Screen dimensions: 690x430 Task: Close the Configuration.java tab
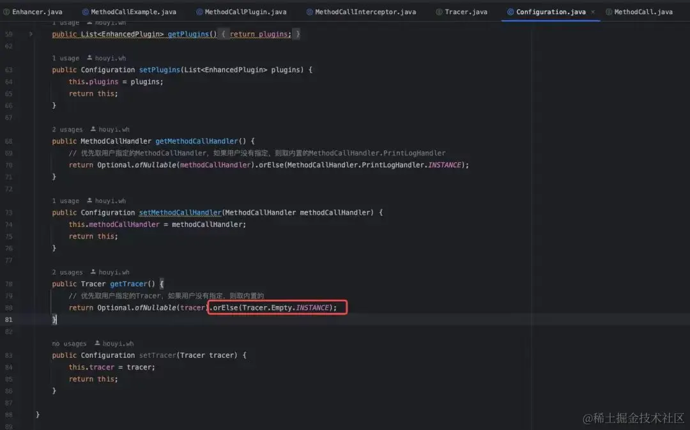(x=593, y=12)
